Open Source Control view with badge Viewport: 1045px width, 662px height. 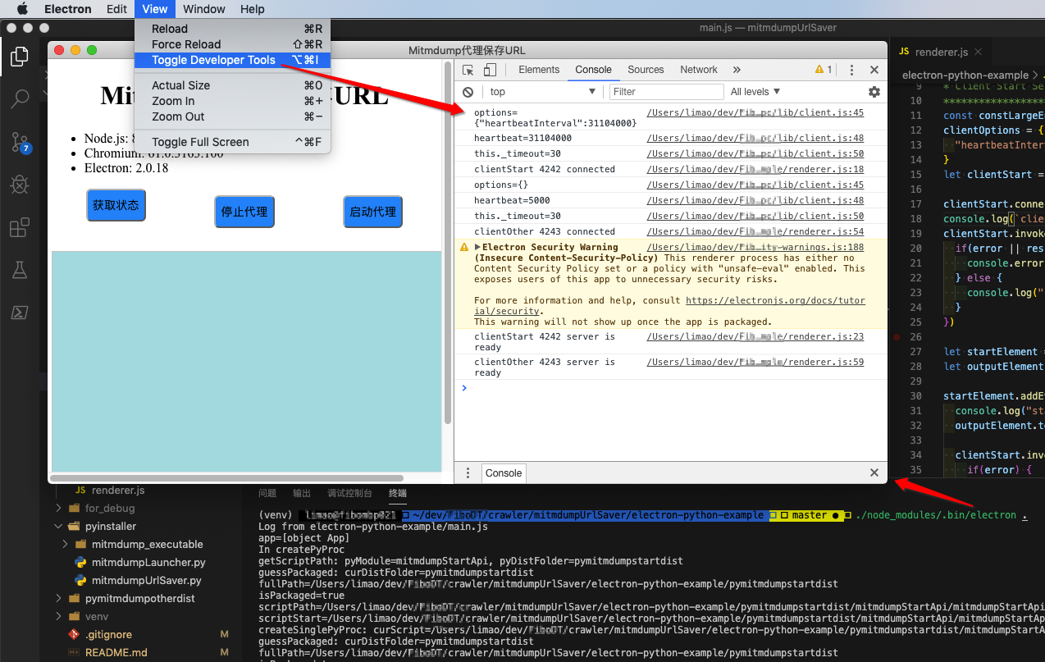click(20, 143)
